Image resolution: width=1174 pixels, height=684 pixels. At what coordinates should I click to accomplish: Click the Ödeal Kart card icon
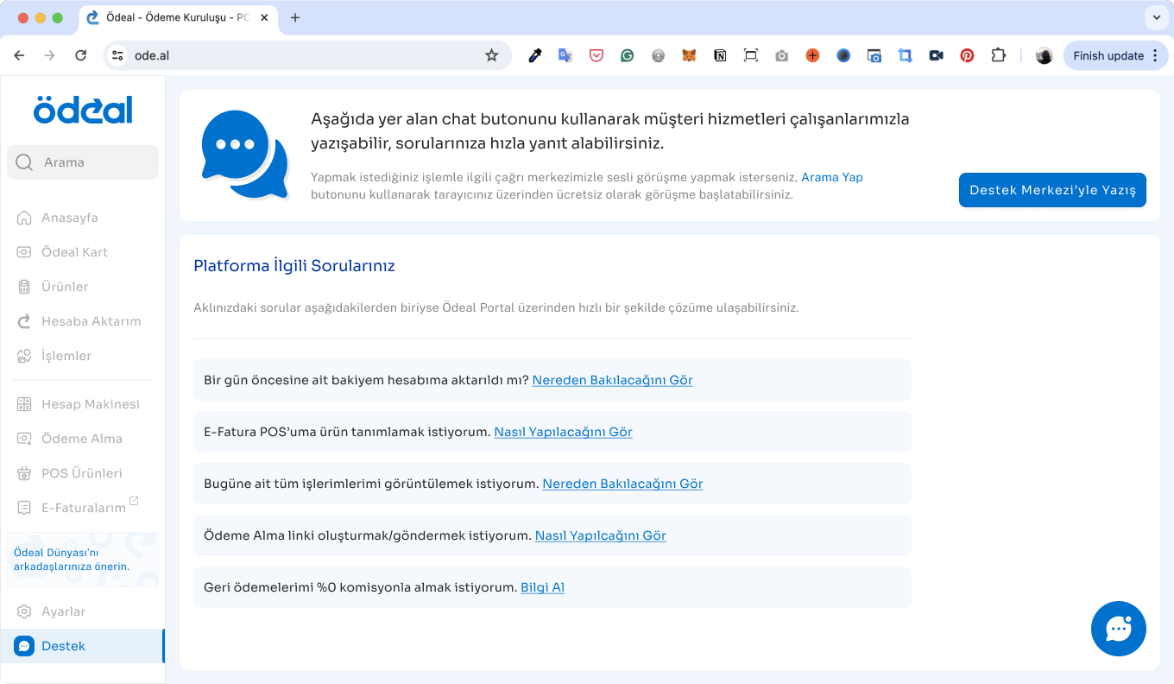24,252
